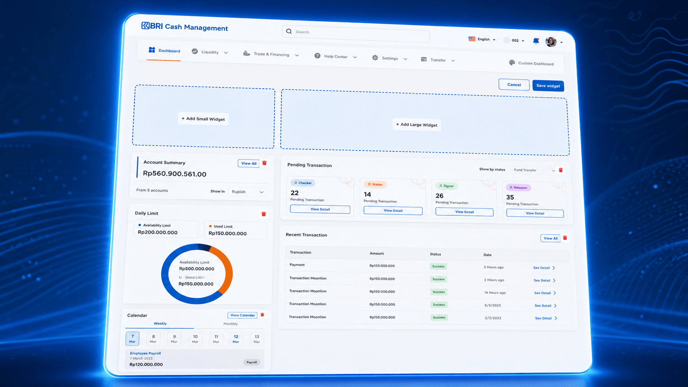
Task: Open the English language dropdown
Action: click(482, 39)
